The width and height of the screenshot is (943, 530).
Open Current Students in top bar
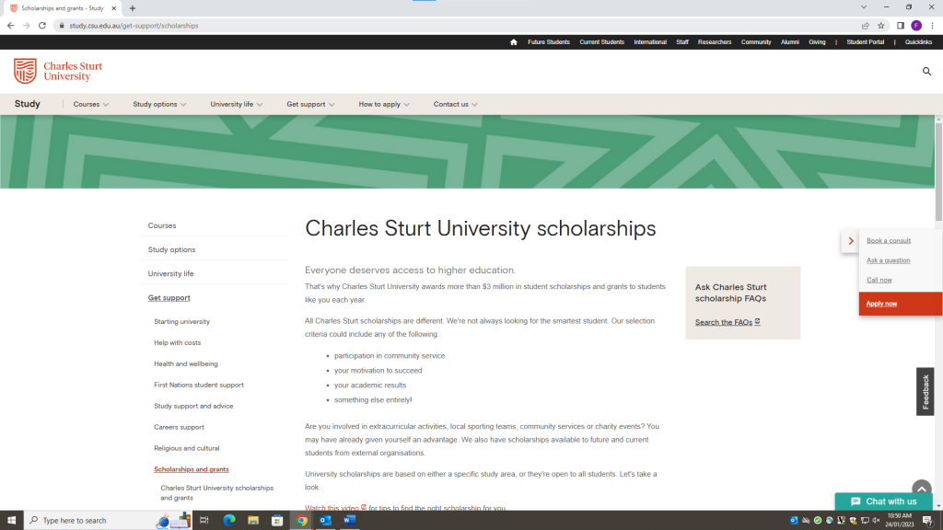601,42
